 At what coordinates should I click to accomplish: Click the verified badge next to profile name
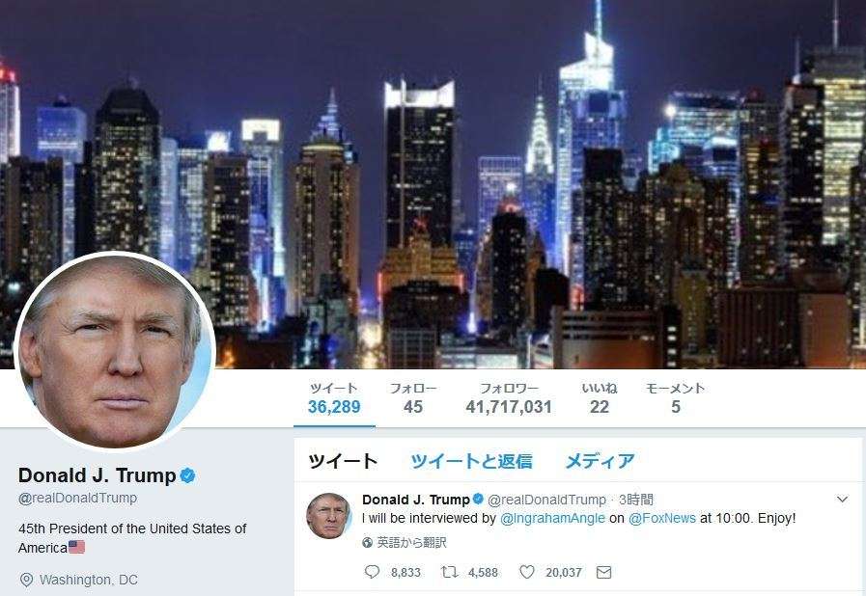(188, 475)
